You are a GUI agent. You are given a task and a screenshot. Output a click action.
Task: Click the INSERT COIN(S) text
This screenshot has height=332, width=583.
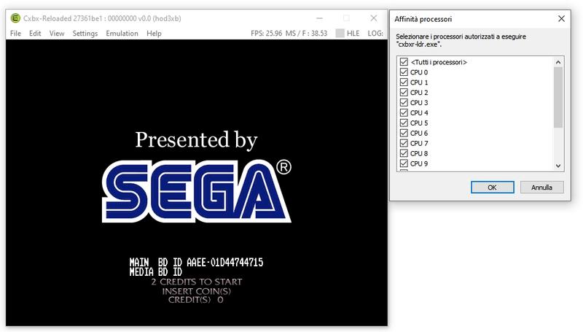point(196,291)
